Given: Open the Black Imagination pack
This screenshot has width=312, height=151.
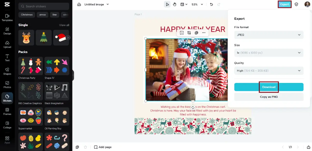Looking at the screenshot, I should tap(57, 91).
